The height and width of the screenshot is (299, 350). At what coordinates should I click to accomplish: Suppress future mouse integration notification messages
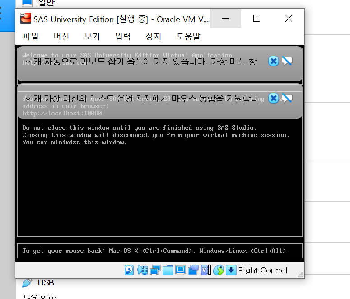point(287,98)
